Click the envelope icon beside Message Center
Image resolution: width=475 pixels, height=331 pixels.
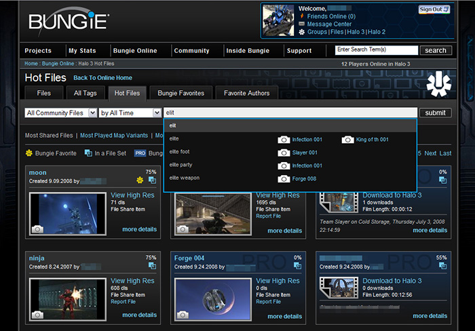point(301,24)
